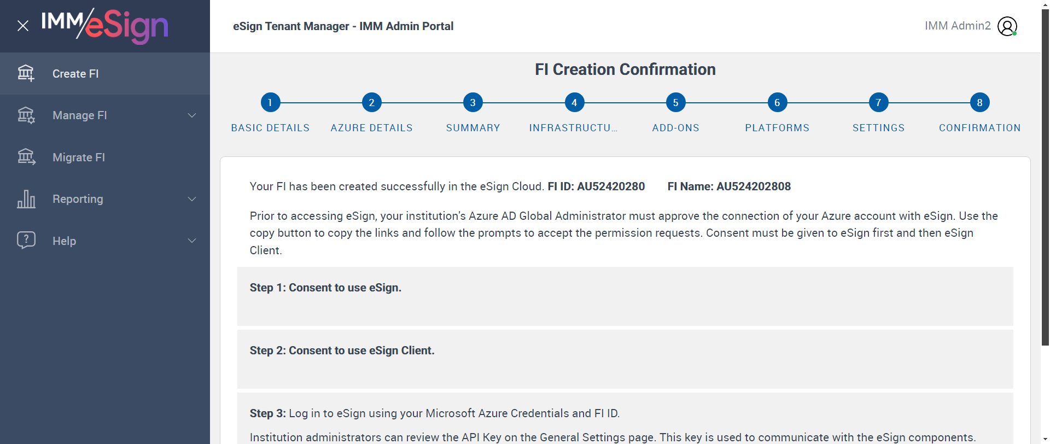Viewport: 1050px width, 444px height.
Task: Expand the Manage FI submenu chevron
Action: [192, 115]
